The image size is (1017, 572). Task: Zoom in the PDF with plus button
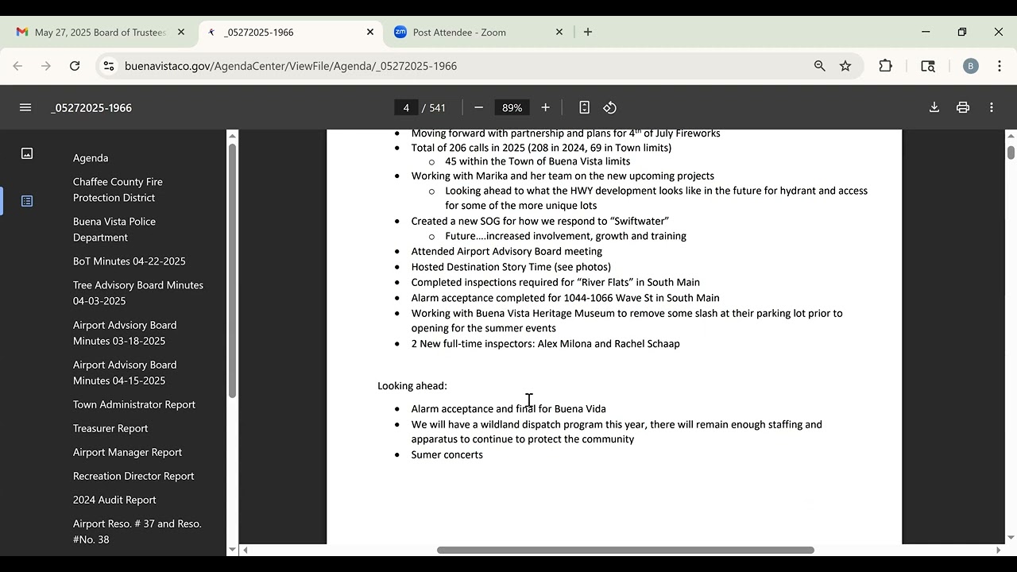[545, 107]
